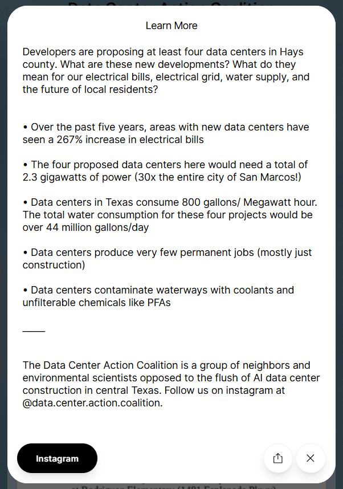This screenshot has height=489, width=343.
Task: Open the Instagram link button
Action: [x=57, y=458]
